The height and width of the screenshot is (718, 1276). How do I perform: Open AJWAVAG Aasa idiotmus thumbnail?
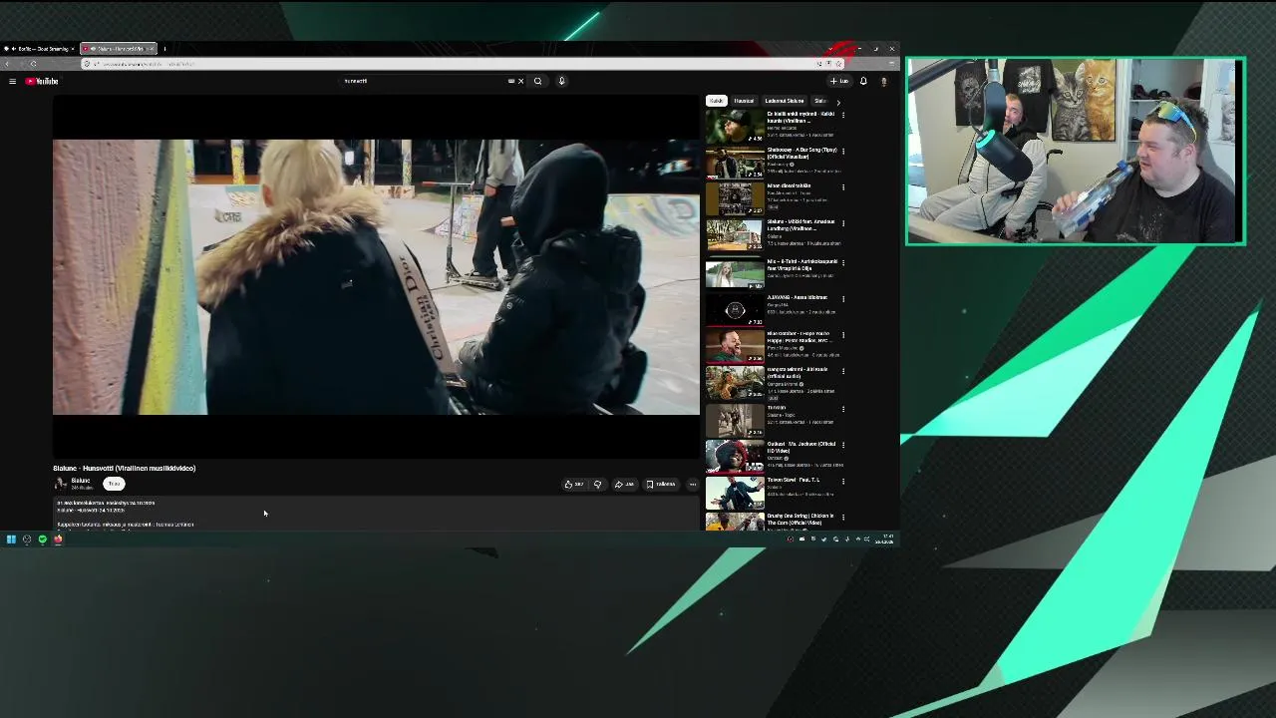pyautogui.click(x=735, y=309)
